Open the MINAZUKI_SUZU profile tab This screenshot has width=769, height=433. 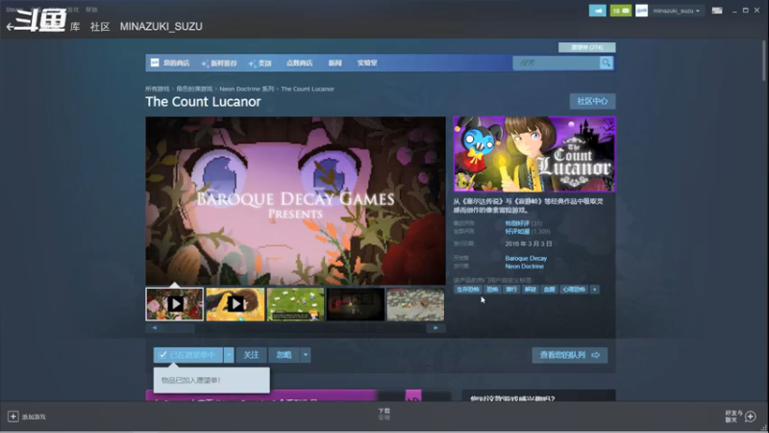click(x=161, y=27)
